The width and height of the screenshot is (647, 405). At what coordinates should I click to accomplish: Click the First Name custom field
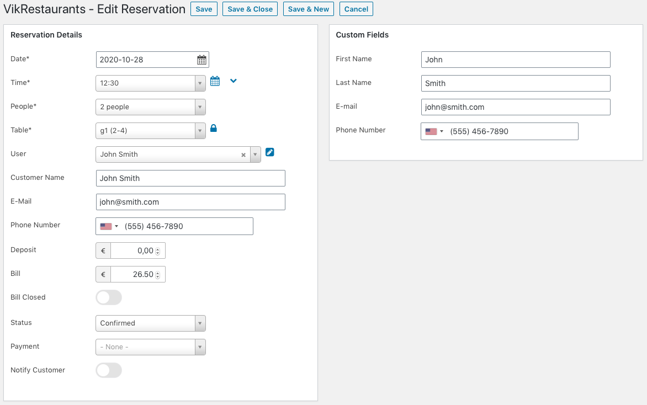pyautogui.click(x=516, y=60)
